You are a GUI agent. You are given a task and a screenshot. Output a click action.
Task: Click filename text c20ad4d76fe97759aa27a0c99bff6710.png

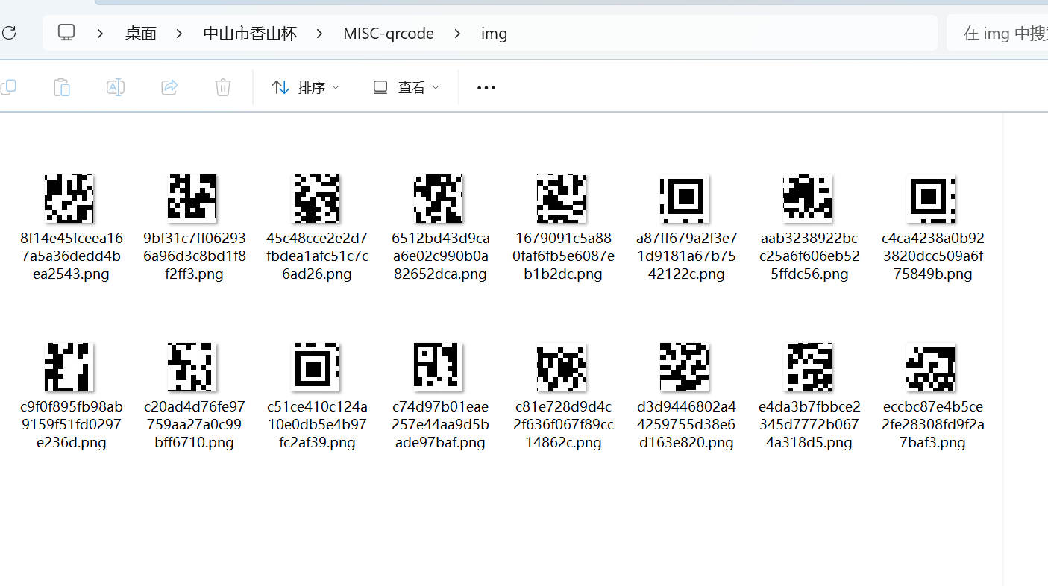194,425
